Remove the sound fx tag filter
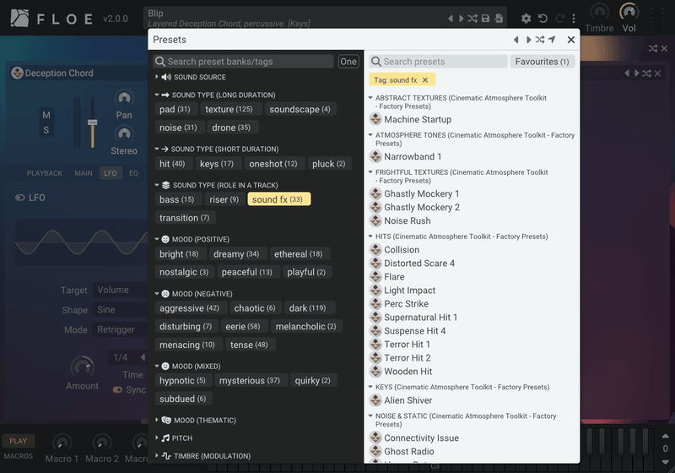The image size is (675, 473). click(x=425, y=79)
